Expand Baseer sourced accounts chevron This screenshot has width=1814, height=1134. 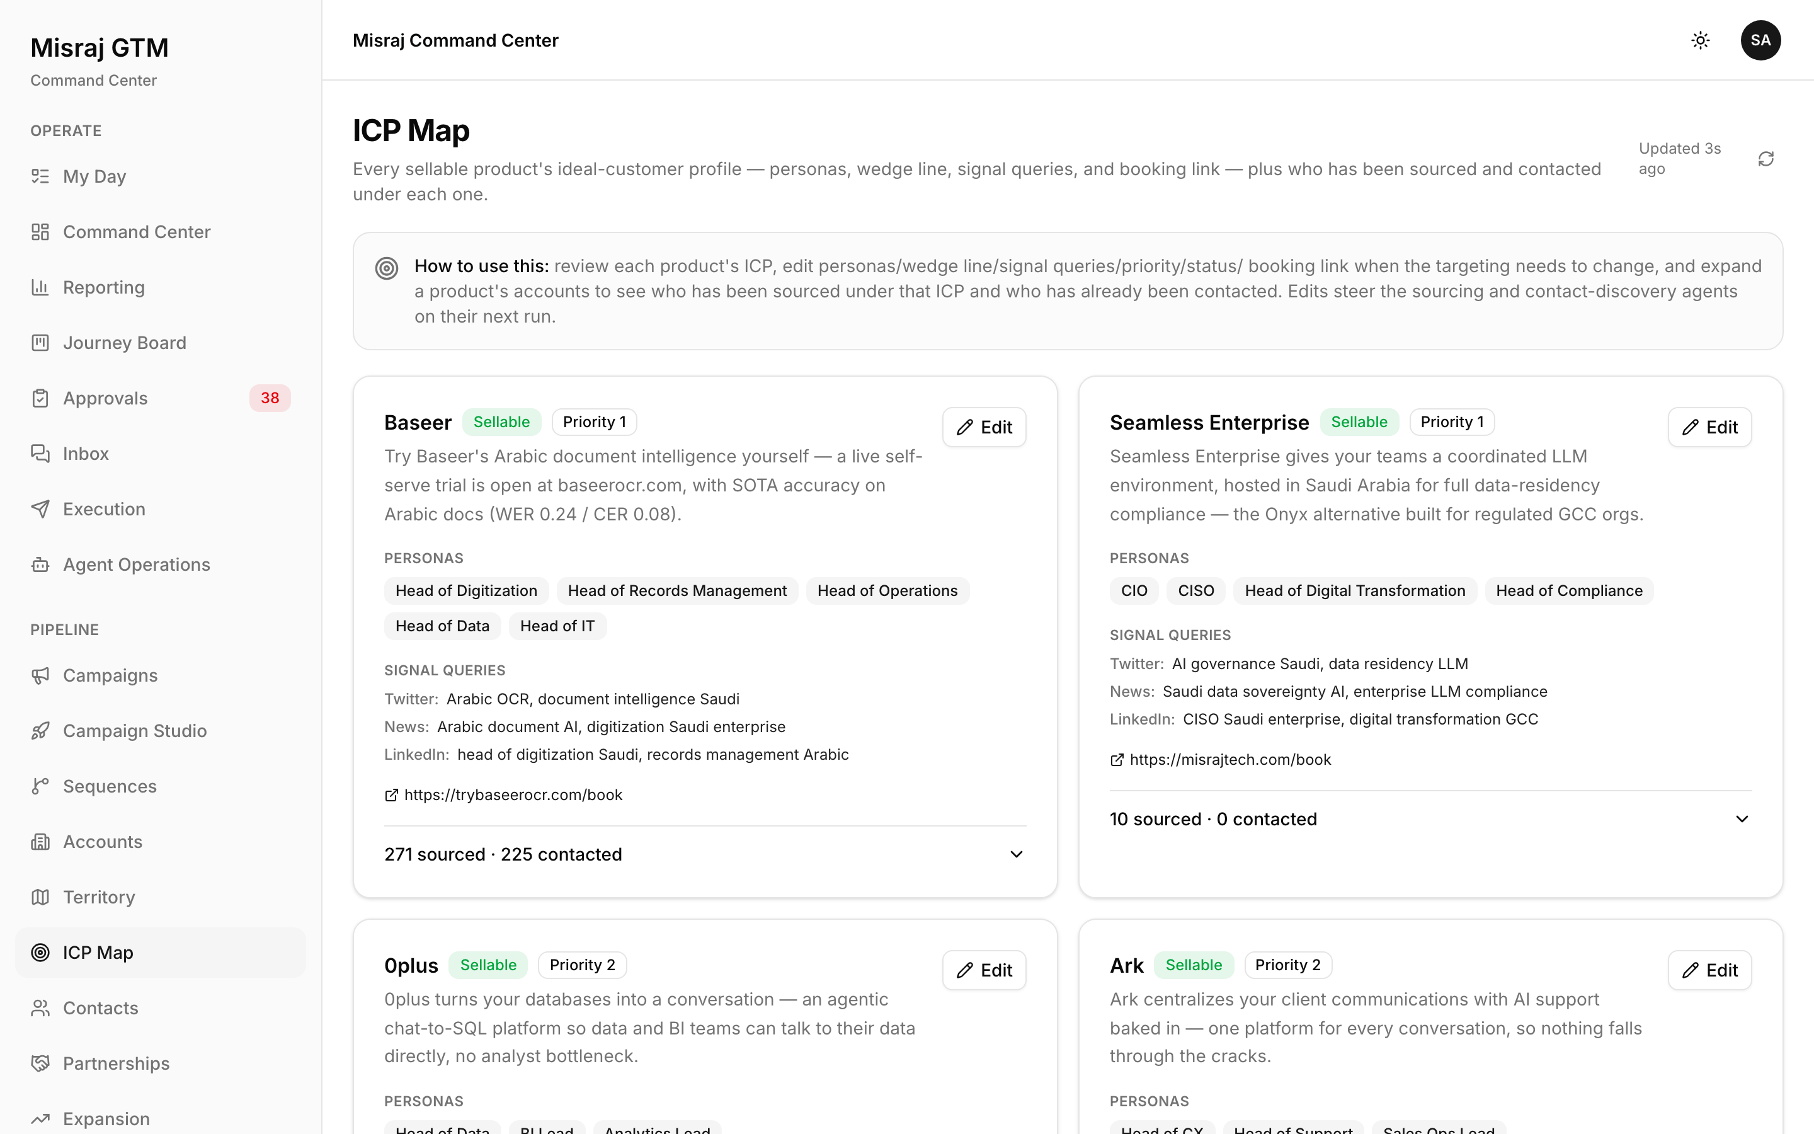pos(1017,854)
